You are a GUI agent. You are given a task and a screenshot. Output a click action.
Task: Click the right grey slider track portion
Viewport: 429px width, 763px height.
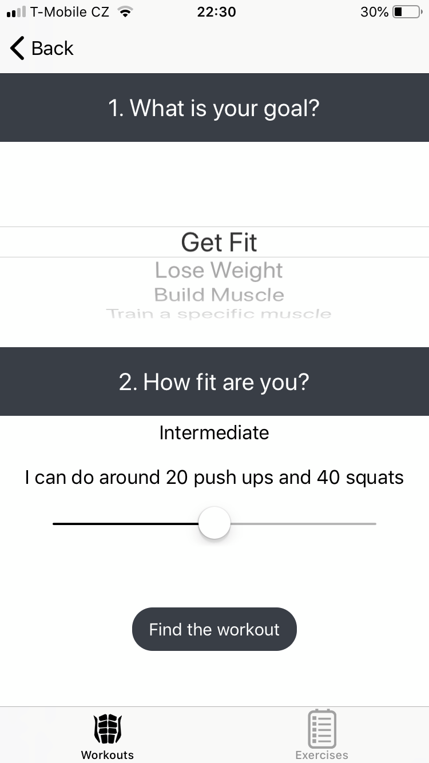303,523
